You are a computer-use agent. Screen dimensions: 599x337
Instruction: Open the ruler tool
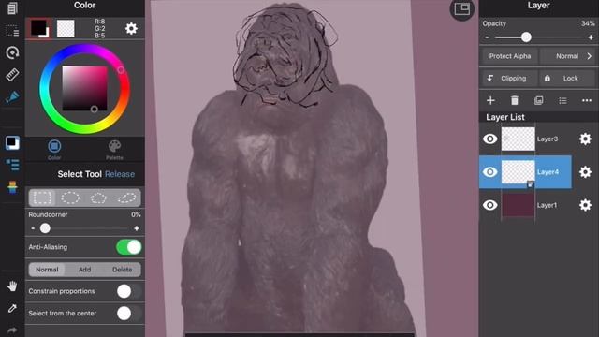12,75
